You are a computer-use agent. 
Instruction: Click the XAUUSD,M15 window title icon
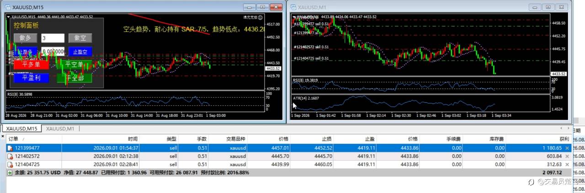click(8, 7)
